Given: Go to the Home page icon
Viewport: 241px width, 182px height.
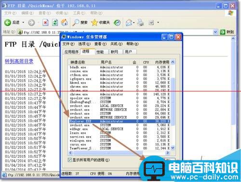Looking at the screenshot, I should 65,23.
